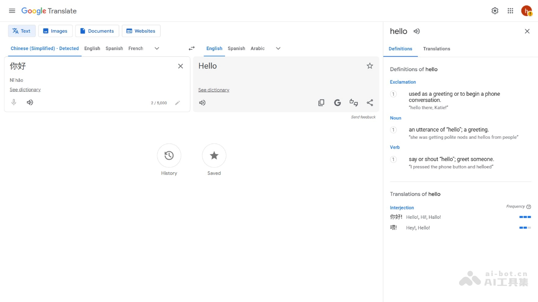538x302 pixels.
Task: Open the History button
Action: [x=169, y=156]
